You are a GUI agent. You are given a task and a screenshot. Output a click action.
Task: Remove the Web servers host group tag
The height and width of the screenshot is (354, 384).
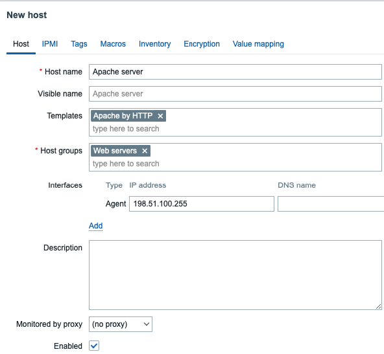click(145, 151)
